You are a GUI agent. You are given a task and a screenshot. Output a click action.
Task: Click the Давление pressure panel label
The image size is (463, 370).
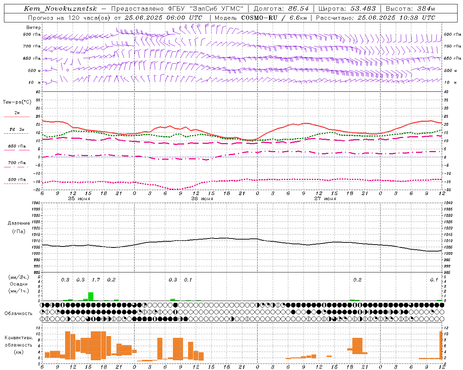coord(19,223)
